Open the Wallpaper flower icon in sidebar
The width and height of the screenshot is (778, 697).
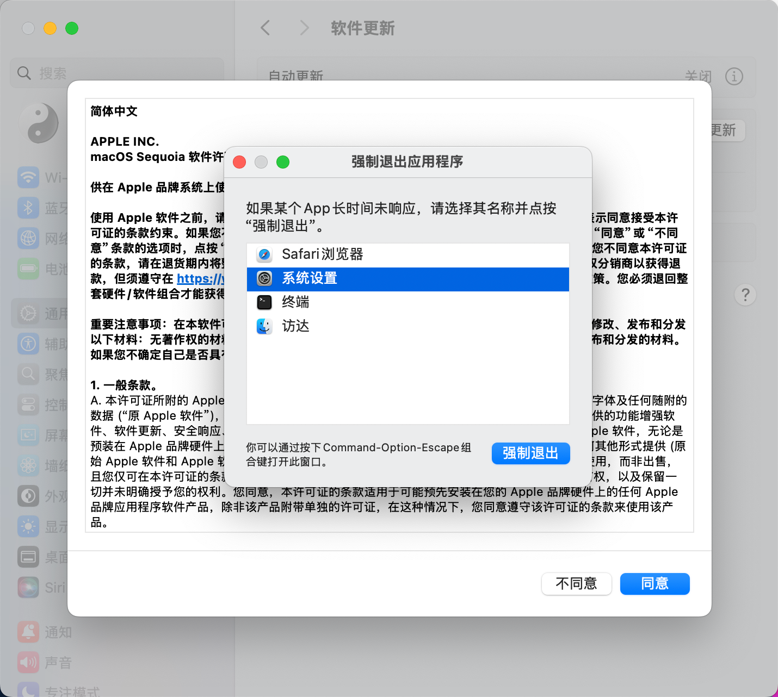coord(28,465)
